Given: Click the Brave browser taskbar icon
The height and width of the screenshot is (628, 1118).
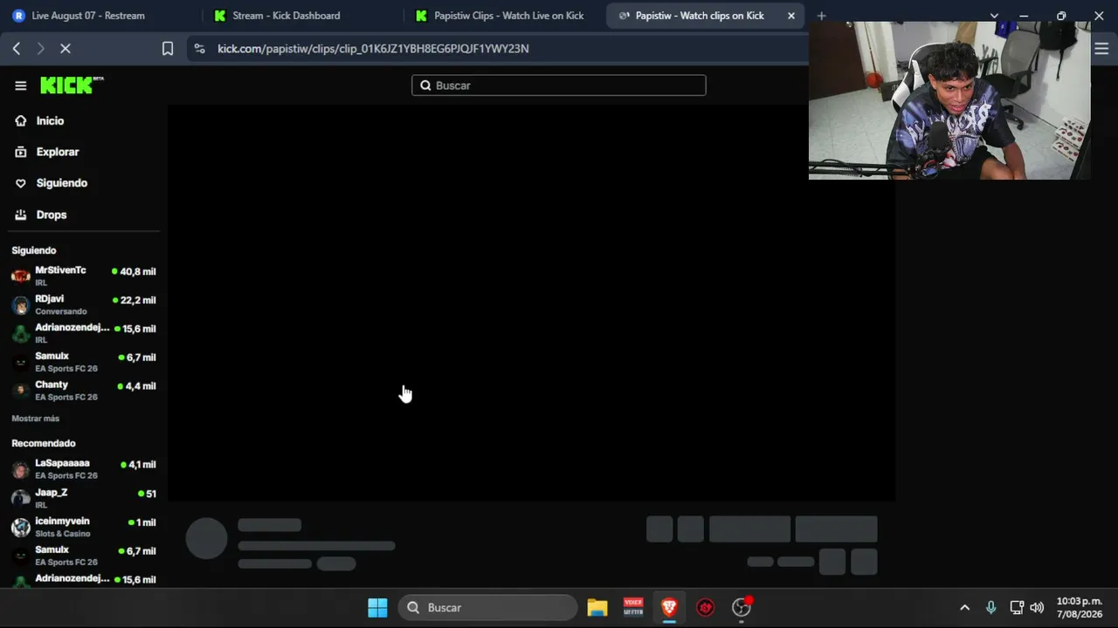Looking at the screenshot, I should pyautogui.click(x=669, y=608).
